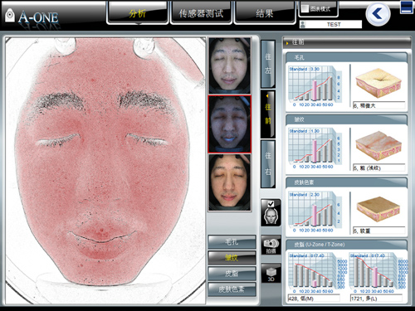This screenshot has width=415, height=311.
Task: Click the 1721 T-Zone result field
Action: pyautogui.click(x=376, y=299)
